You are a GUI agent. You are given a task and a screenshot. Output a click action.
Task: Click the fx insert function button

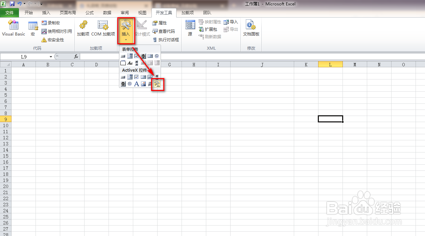[76, 56]
